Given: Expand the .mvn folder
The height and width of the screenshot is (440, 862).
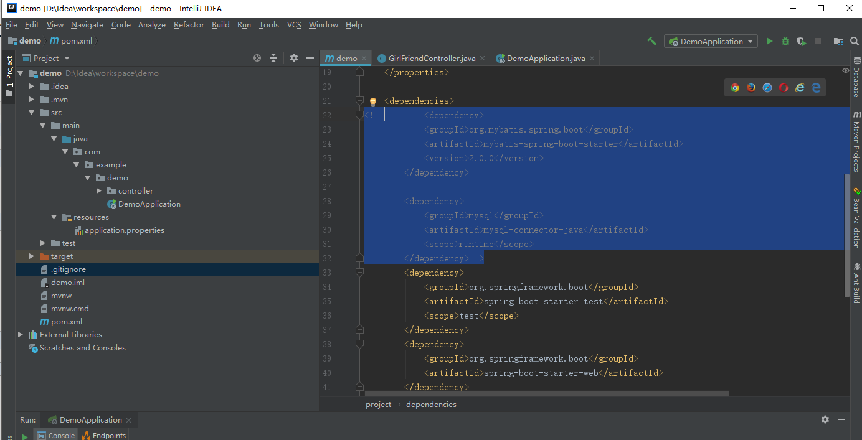Looking at the screenshot, I should (x=32, y=100).
